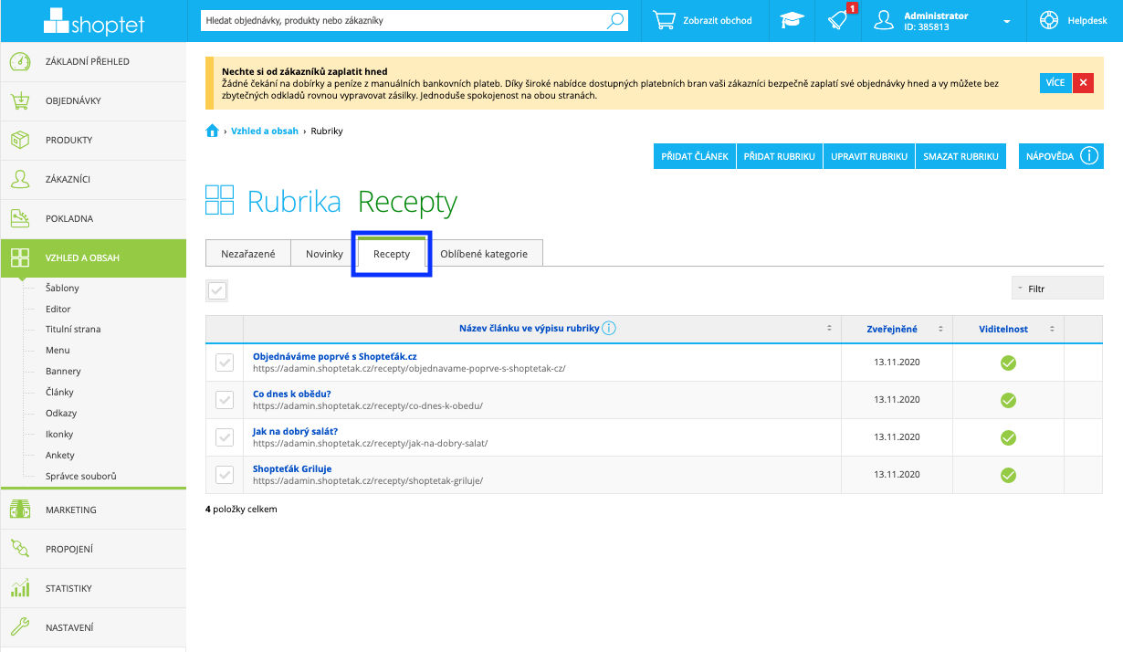
Task: Switch to the Novinky tab
Action: 324,253
